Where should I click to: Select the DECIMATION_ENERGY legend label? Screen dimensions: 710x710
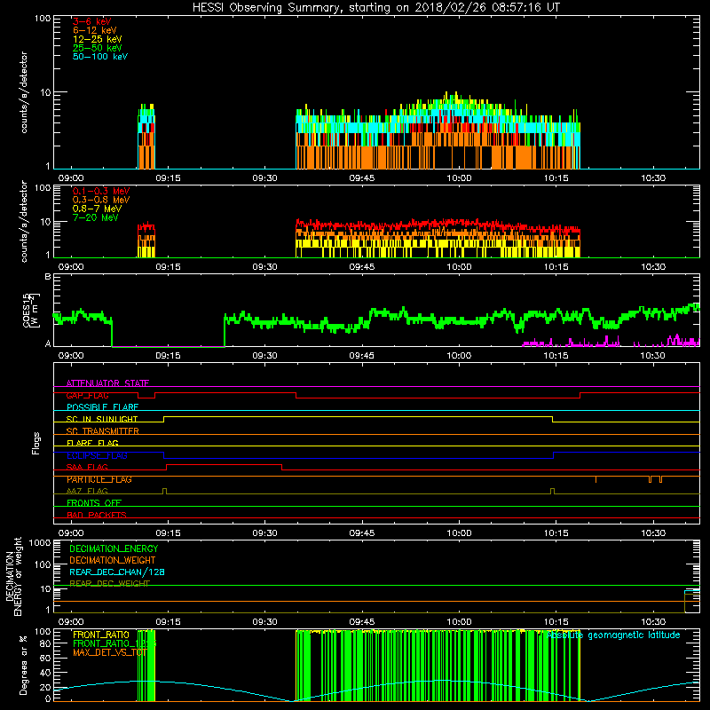click(114, 548)
